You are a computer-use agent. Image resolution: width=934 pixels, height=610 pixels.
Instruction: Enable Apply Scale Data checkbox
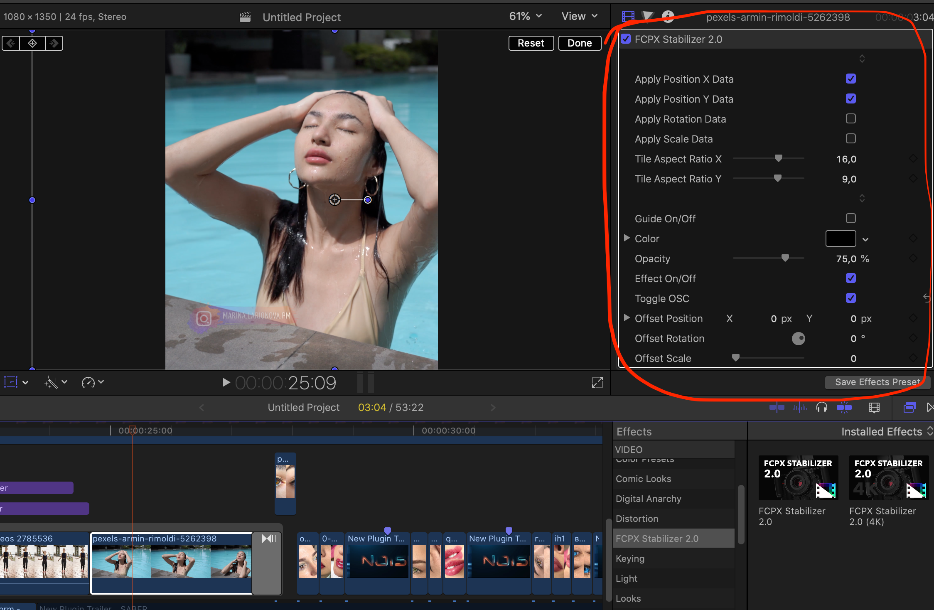[x=850, y=139]
